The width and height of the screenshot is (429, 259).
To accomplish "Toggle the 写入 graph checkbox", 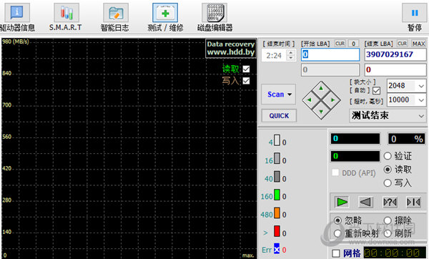I will click(246, 81).
